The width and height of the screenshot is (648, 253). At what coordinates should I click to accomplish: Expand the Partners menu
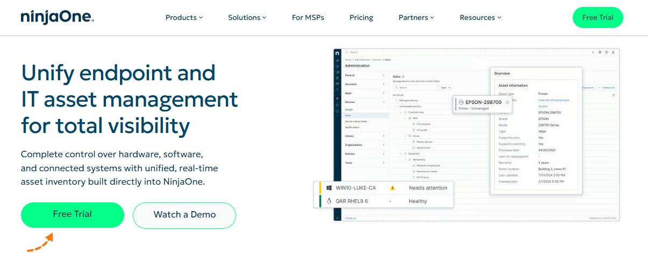[417, 17]
